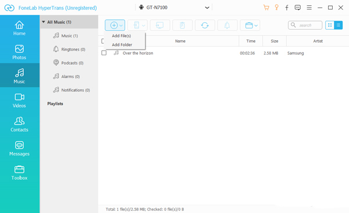This screenshot has height=213, width=349.
Task: Sort by the Size column header
Action: point(275,41)
